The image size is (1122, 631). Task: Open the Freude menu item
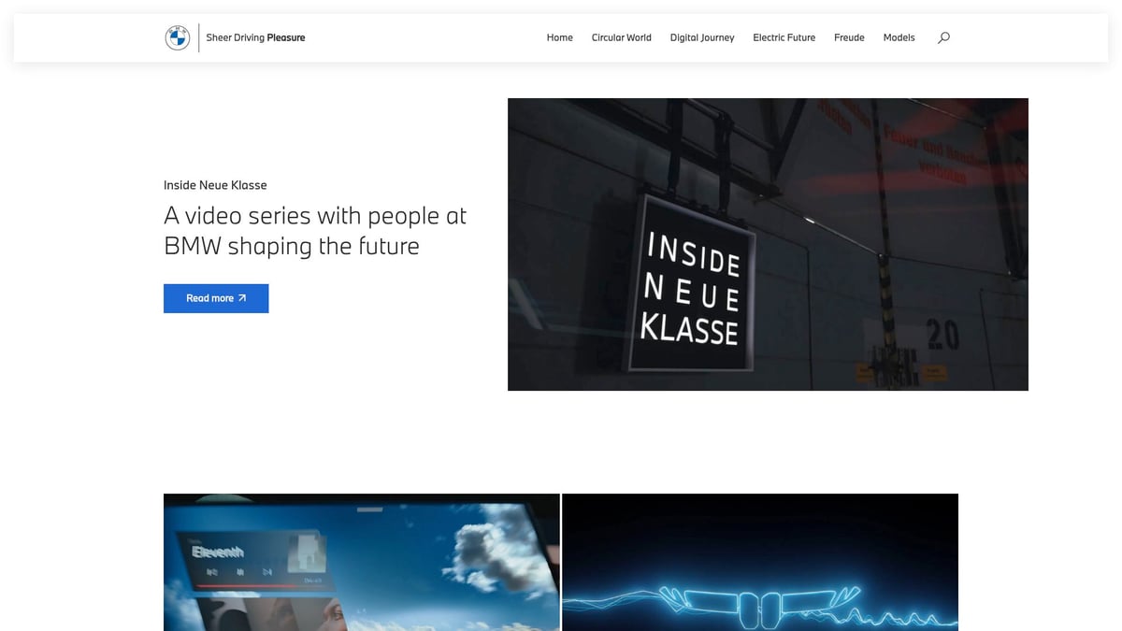(x=849, y=37)
